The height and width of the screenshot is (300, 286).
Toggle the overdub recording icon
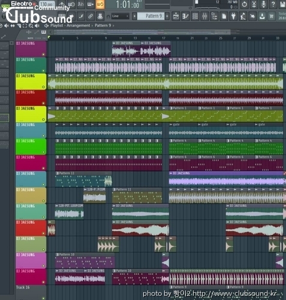point(91,4)
